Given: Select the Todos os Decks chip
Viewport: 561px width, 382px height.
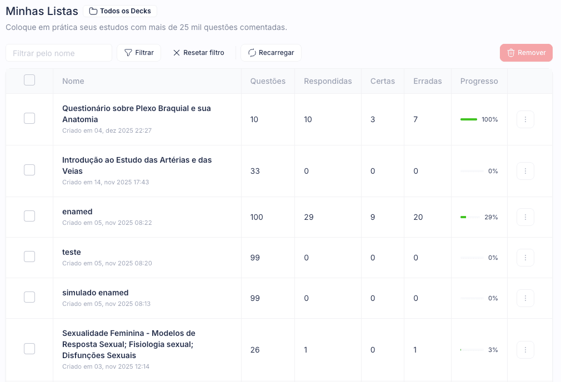Looking at the screenshot, I should coord(120,10).
